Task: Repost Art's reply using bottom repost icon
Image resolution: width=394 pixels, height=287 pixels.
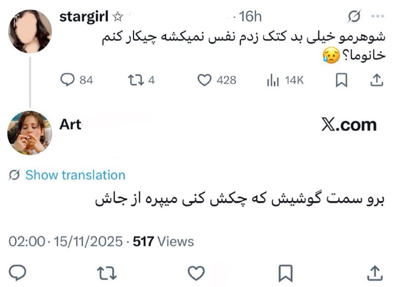Action: [105, 272]
